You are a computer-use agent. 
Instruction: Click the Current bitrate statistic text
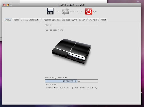coord(57,88)
